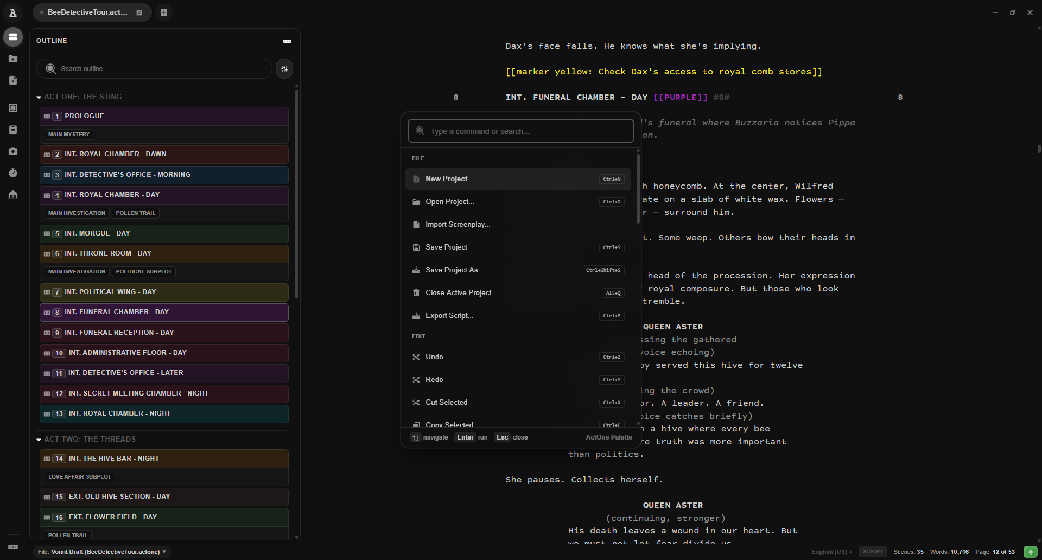
Task: Add a new project tab
Action: click(164, 12)
